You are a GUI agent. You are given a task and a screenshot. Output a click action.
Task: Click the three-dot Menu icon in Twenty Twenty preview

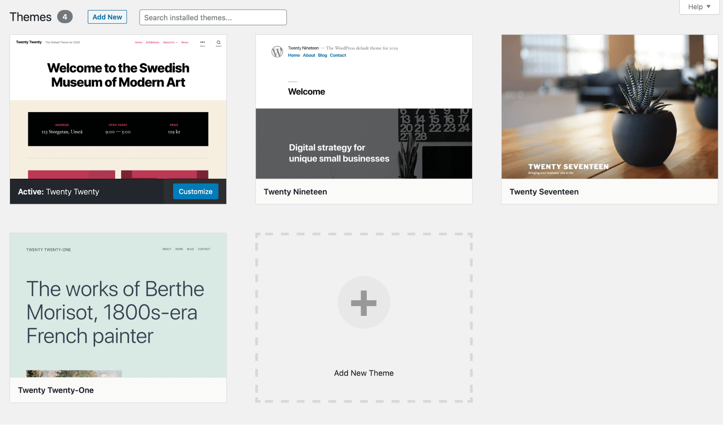click(x=203, y=42)
